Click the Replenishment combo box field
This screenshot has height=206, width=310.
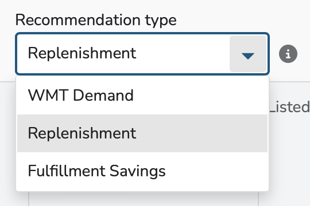click(142, 54)
